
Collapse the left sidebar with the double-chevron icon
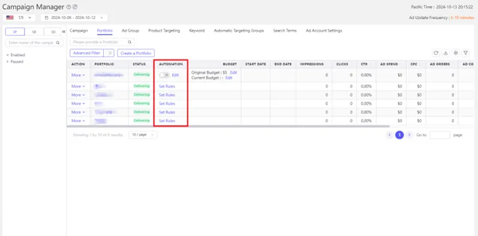coord(64,32)
